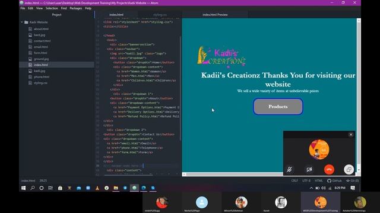Open form.html in the project tree
This screenshot has height=213, width=380.
40,53
